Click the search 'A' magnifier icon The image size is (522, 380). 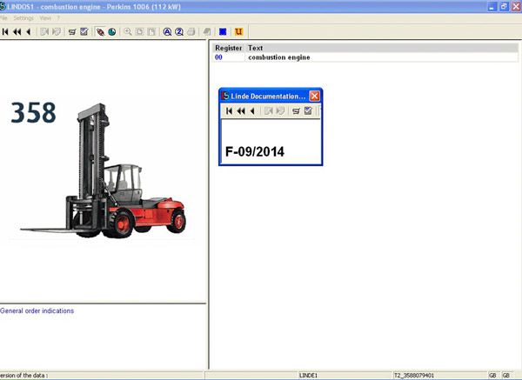(x=167, y=31)
